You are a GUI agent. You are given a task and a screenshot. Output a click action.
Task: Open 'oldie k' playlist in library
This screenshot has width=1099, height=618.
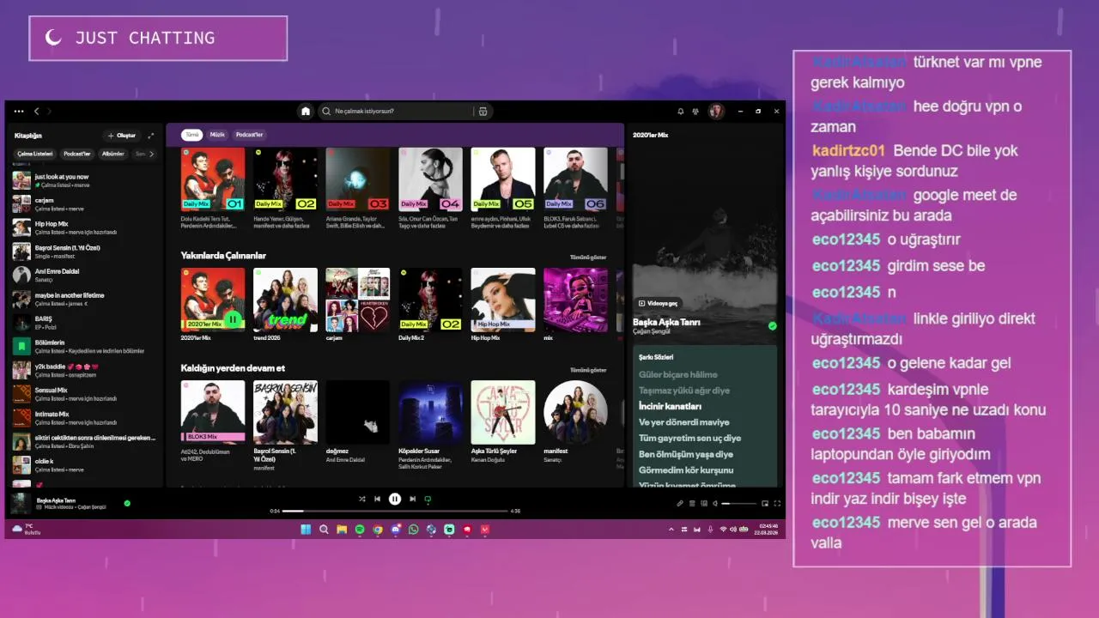[84, 465]
